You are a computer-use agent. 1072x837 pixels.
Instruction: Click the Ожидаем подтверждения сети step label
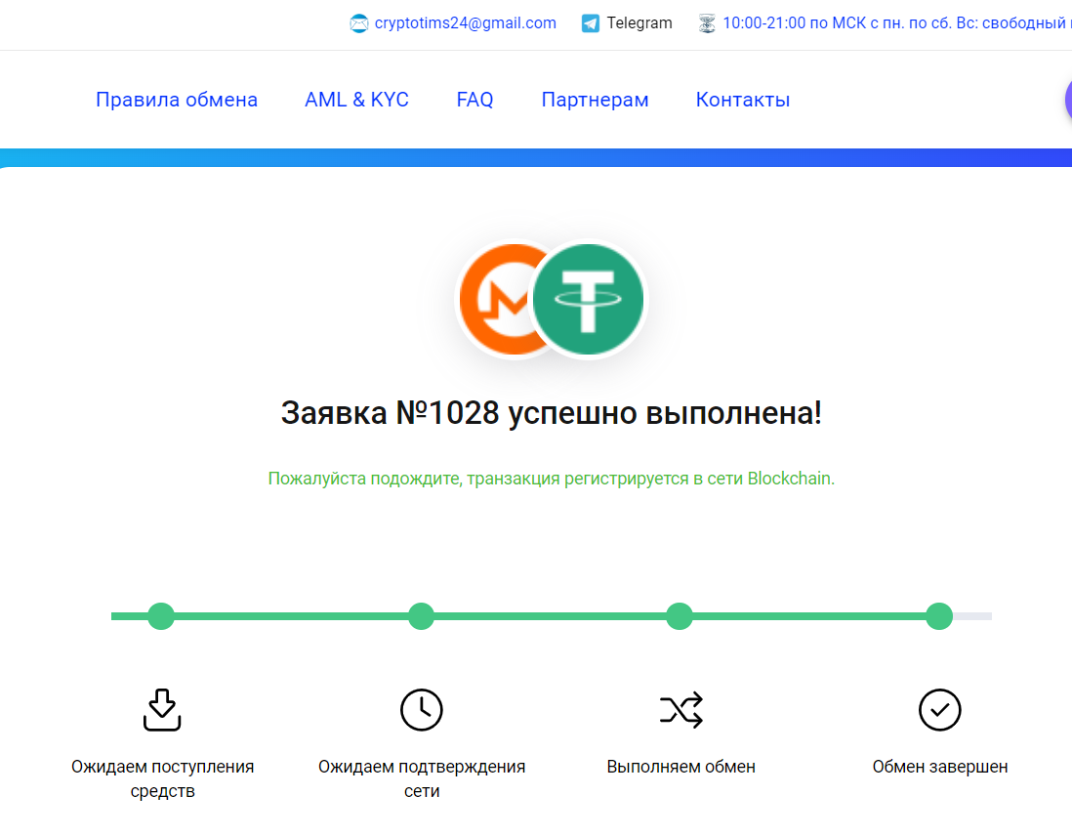tap(422, 778)
